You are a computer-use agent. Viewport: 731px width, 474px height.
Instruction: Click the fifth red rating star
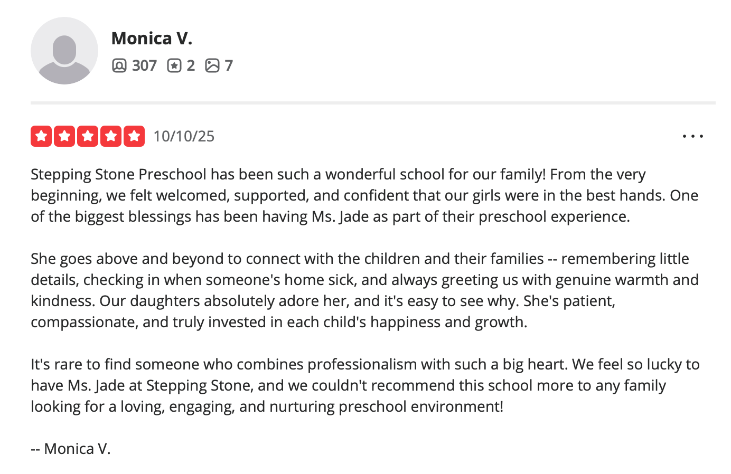coord(134,136)
